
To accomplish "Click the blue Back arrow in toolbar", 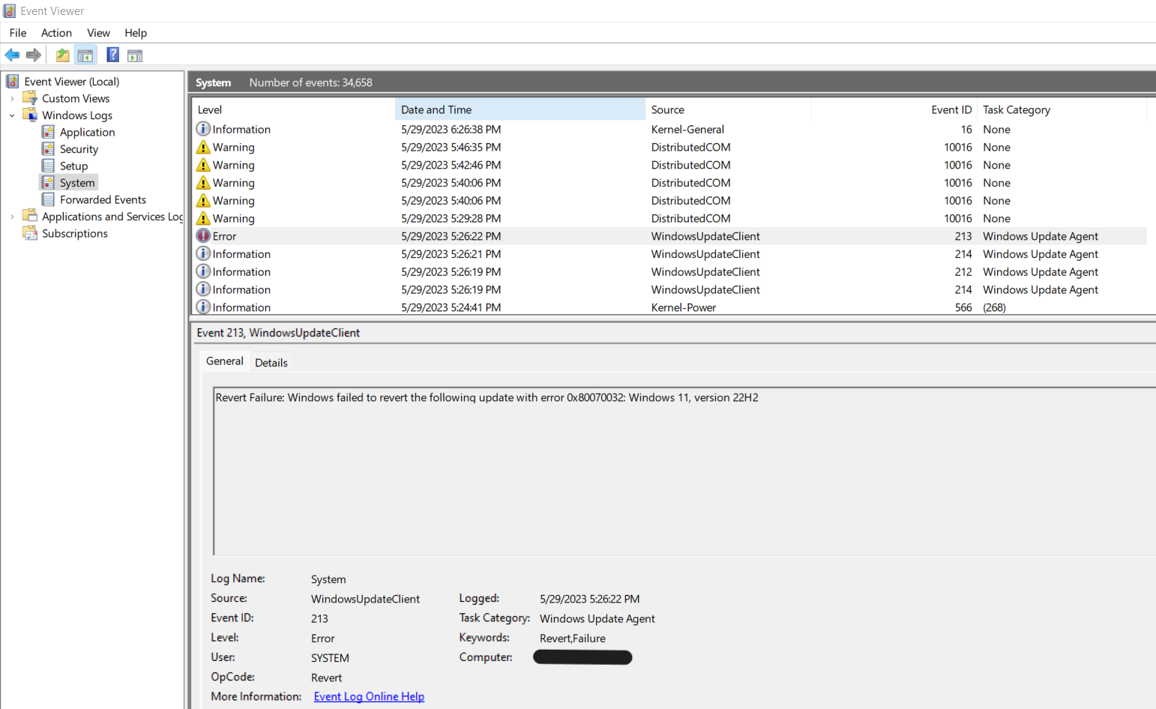I will coord(12,55).
